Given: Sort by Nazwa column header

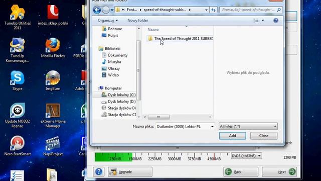Looking at the screenshot, I should [x=153, y=30].
